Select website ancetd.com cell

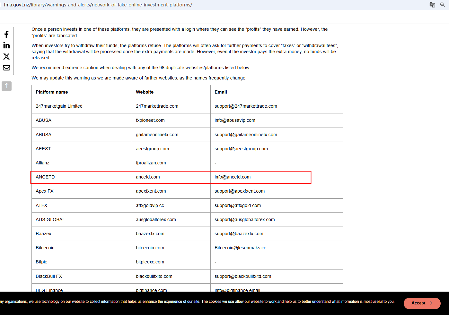pos(171,177)
